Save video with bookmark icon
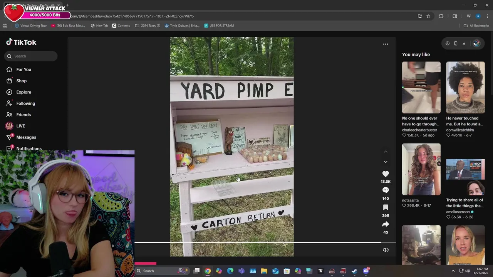 [x=386, y=207]
